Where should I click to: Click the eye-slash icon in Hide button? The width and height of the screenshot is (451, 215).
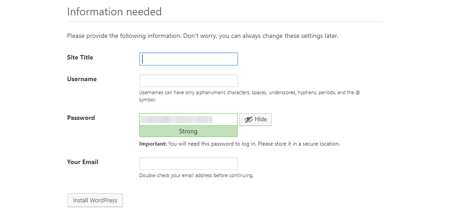tap(249, 119)
